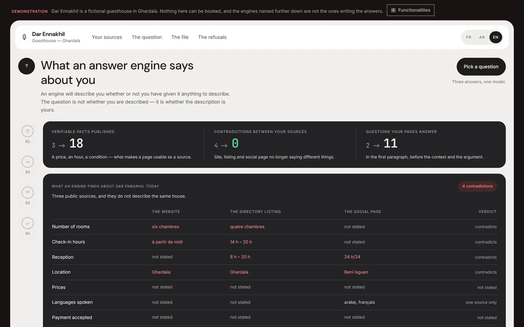Click the 'à partir de midi' cell

[x=167, y=242]
